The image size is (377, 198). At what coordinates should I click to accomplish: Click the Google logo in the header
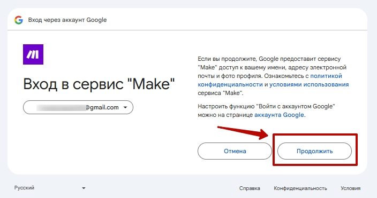19,20
